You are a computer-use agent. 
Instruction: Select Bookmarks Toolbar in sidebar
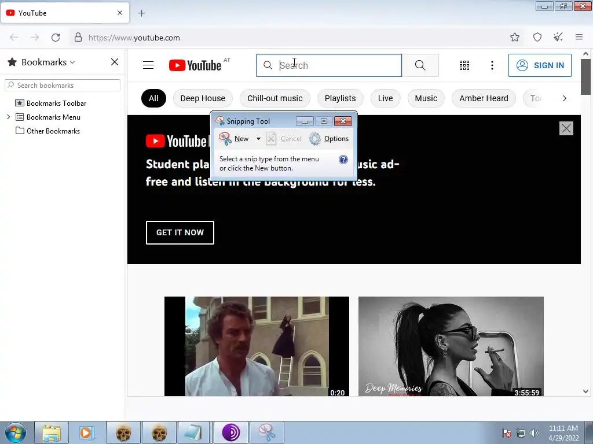click(x=56, y=103)
